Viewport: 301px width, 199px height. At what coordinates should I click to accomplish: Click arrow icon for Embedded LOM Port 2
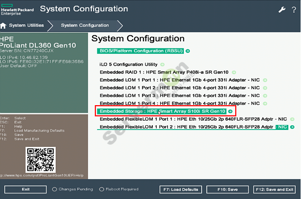point(265,88)
